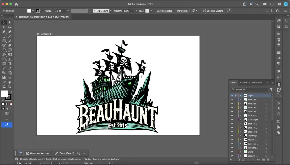
Task: Select the Layers tab
Action: (x=233, y=82)
